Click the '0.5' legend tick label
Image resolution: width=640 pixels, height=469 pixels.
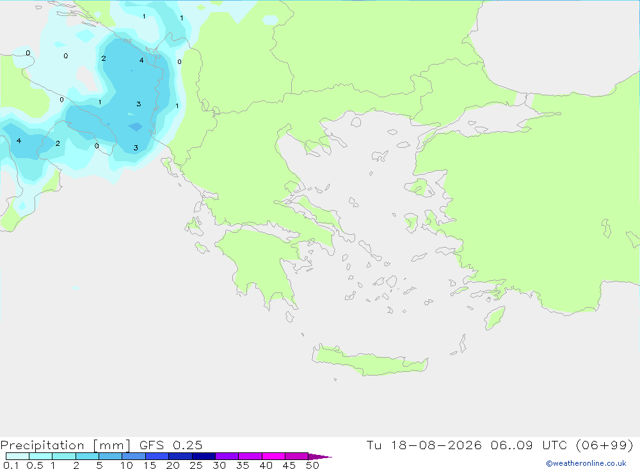(x=35, y=465)
